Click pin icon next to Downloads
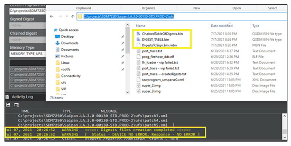This screenshot has width=291, height=146. pyautogui.click(x=123, y=43)
